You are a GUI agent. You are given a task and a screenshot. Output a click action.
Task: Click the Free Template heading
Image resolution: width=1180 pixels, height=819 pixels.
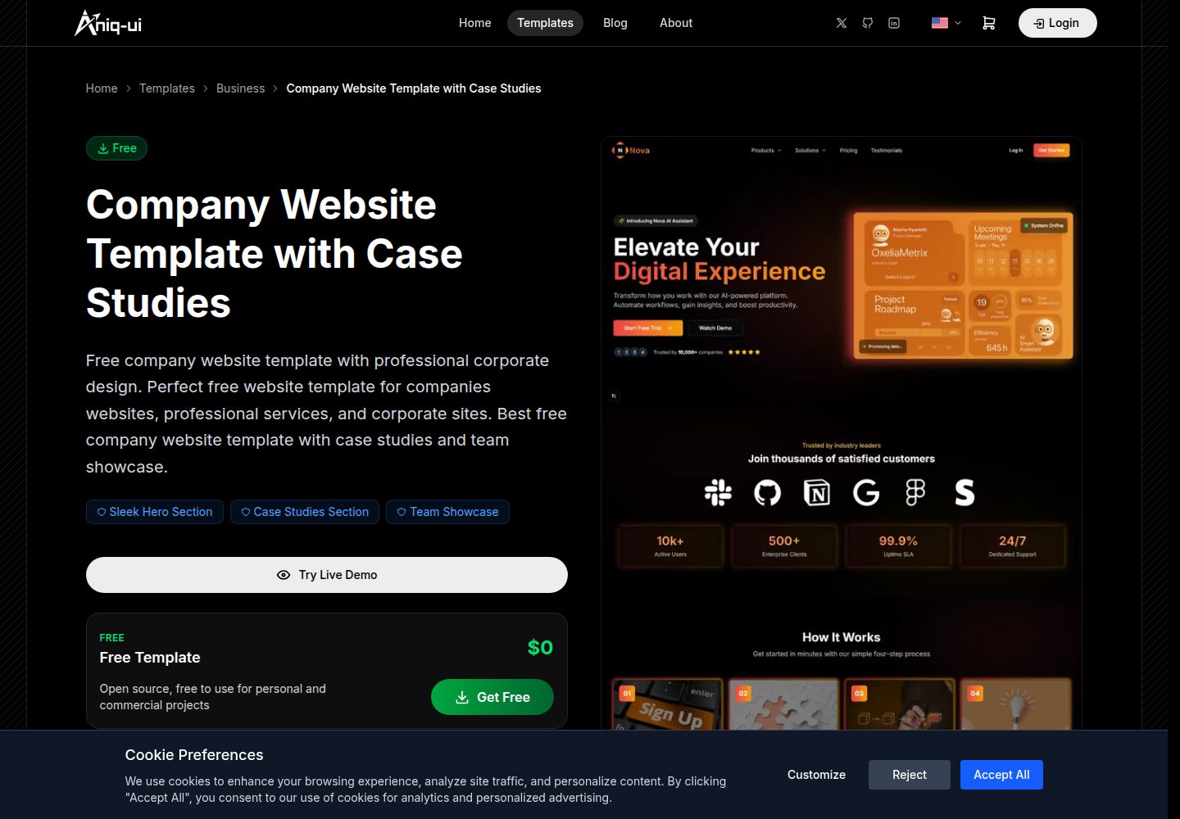click(x=150, y=658)
